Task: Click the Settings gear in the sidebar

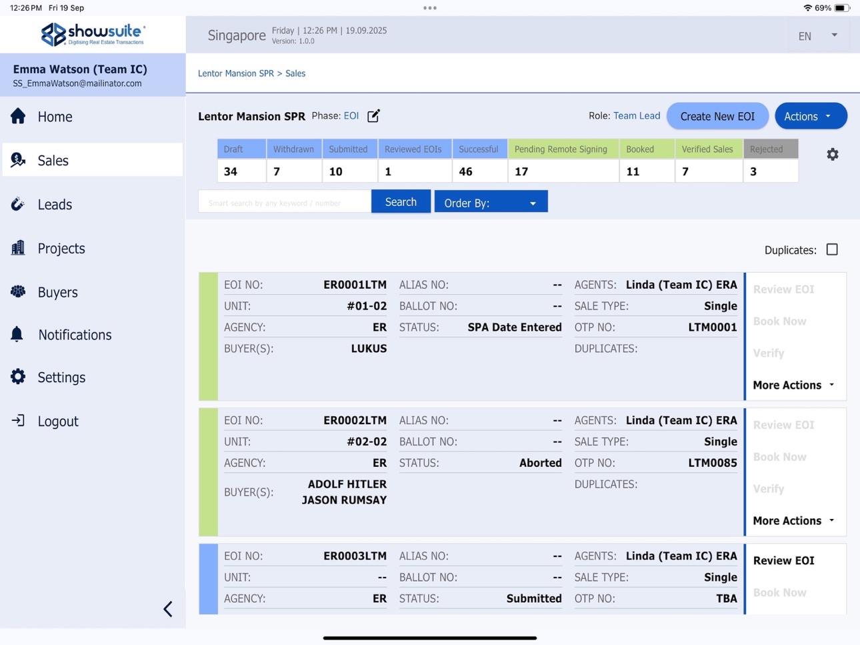Action: (x=18, y=377)
